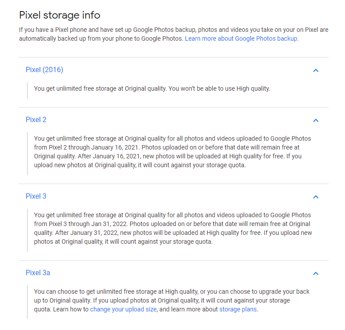Follow the storage plans link
The height and width of the screenshot is (330, 345).
pyautogui.click(x=238, y=310)
